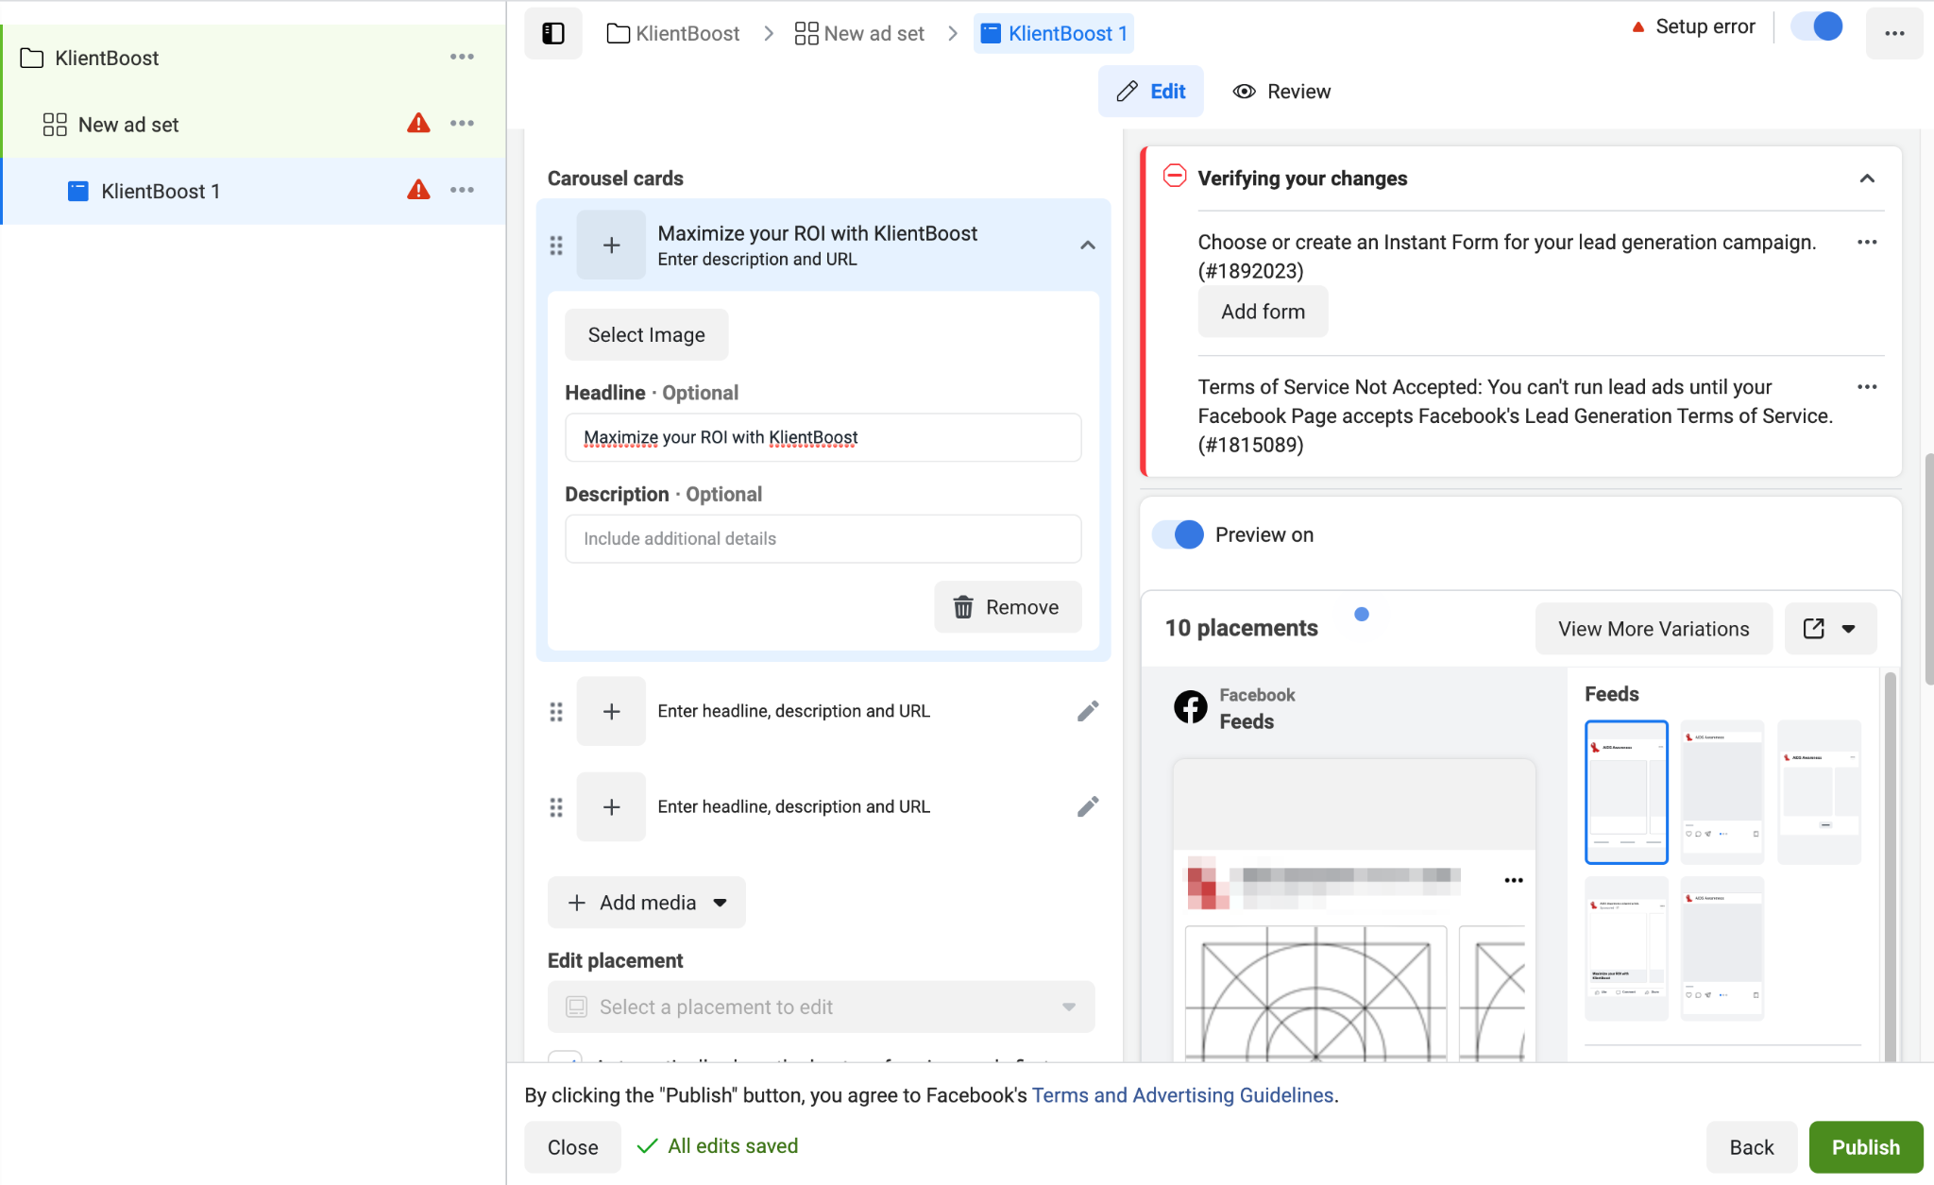This screenshot has width=1934, height=1185.
Task: Turn off the ad status toggle
Action: [x=1817, y=26]
